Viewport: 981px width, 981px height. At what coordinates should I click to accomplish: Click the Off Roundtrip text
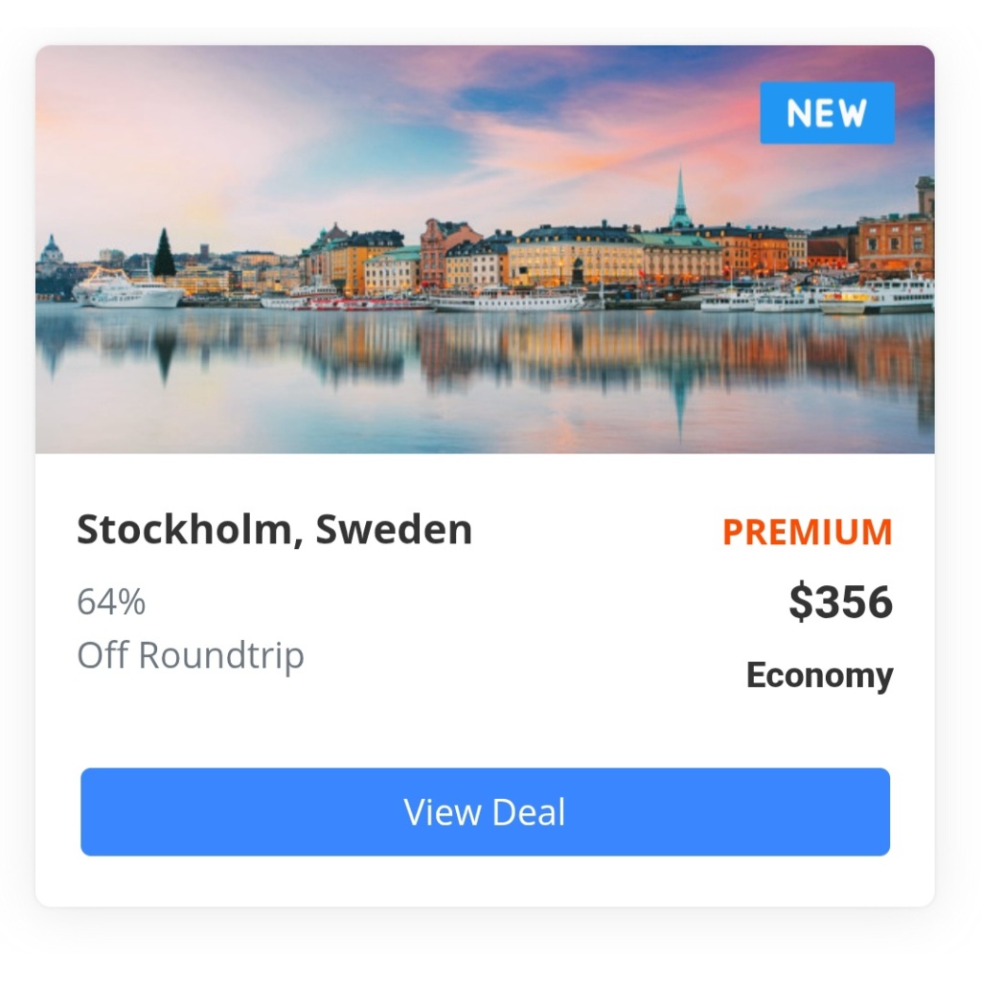click(191, 655)
